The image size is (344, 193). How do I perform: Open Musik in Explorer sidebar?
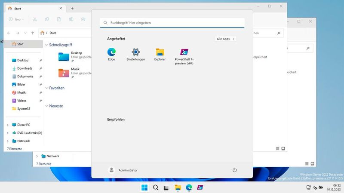(x=21, y=92)
